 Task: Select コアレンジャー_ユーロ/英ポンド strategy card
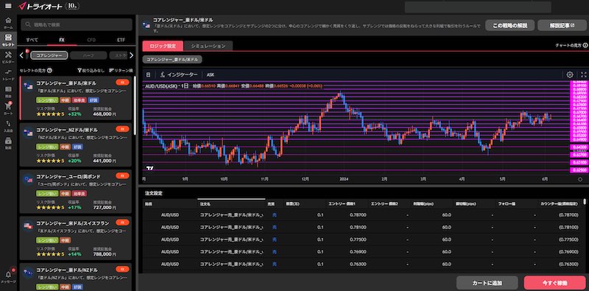[x=76, y=192]
